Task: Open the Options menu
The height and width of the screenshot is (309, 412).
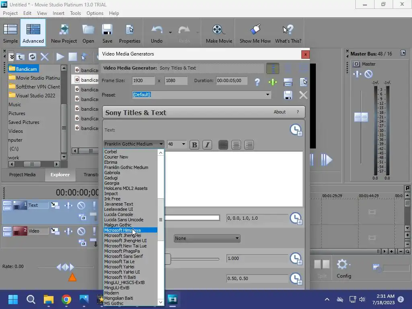Action: (95, 13)
